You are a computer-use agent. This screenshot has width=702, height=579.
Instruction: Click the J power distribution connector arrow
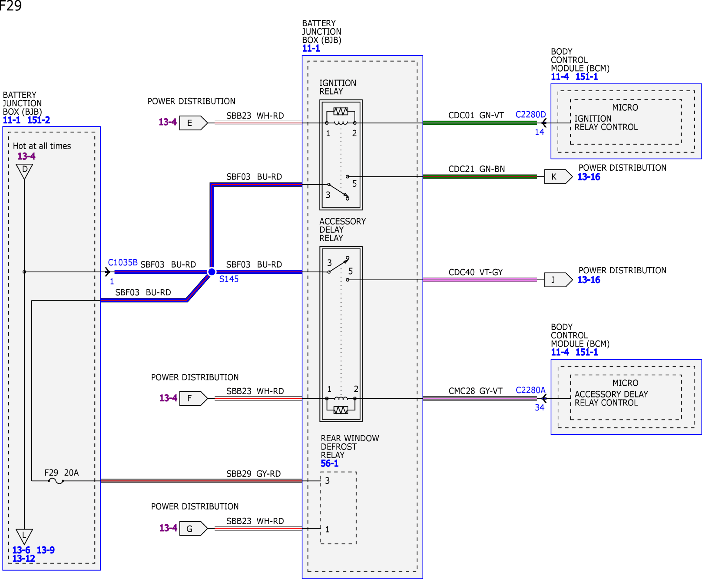558,280
